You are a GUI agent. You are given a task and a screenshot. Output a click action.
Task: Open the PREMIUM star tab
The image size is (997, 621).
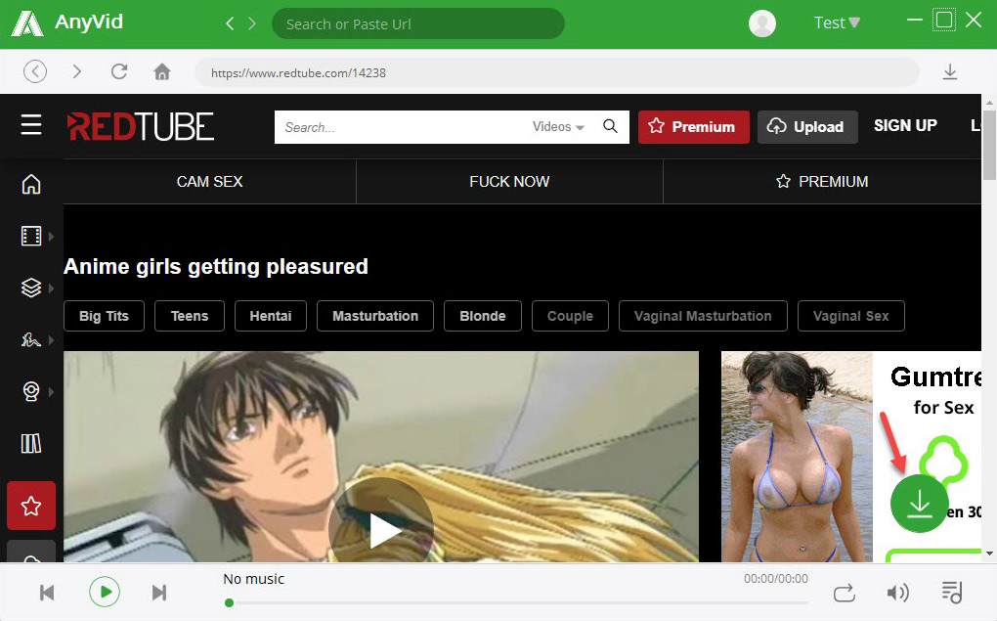pos(822,181)
